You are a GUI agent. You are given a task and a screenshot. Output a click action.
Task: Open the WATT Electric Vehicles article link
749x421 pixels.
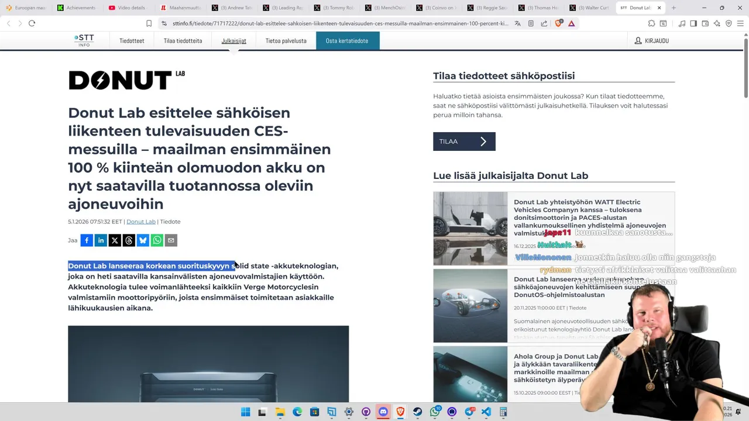pos(590,218)
